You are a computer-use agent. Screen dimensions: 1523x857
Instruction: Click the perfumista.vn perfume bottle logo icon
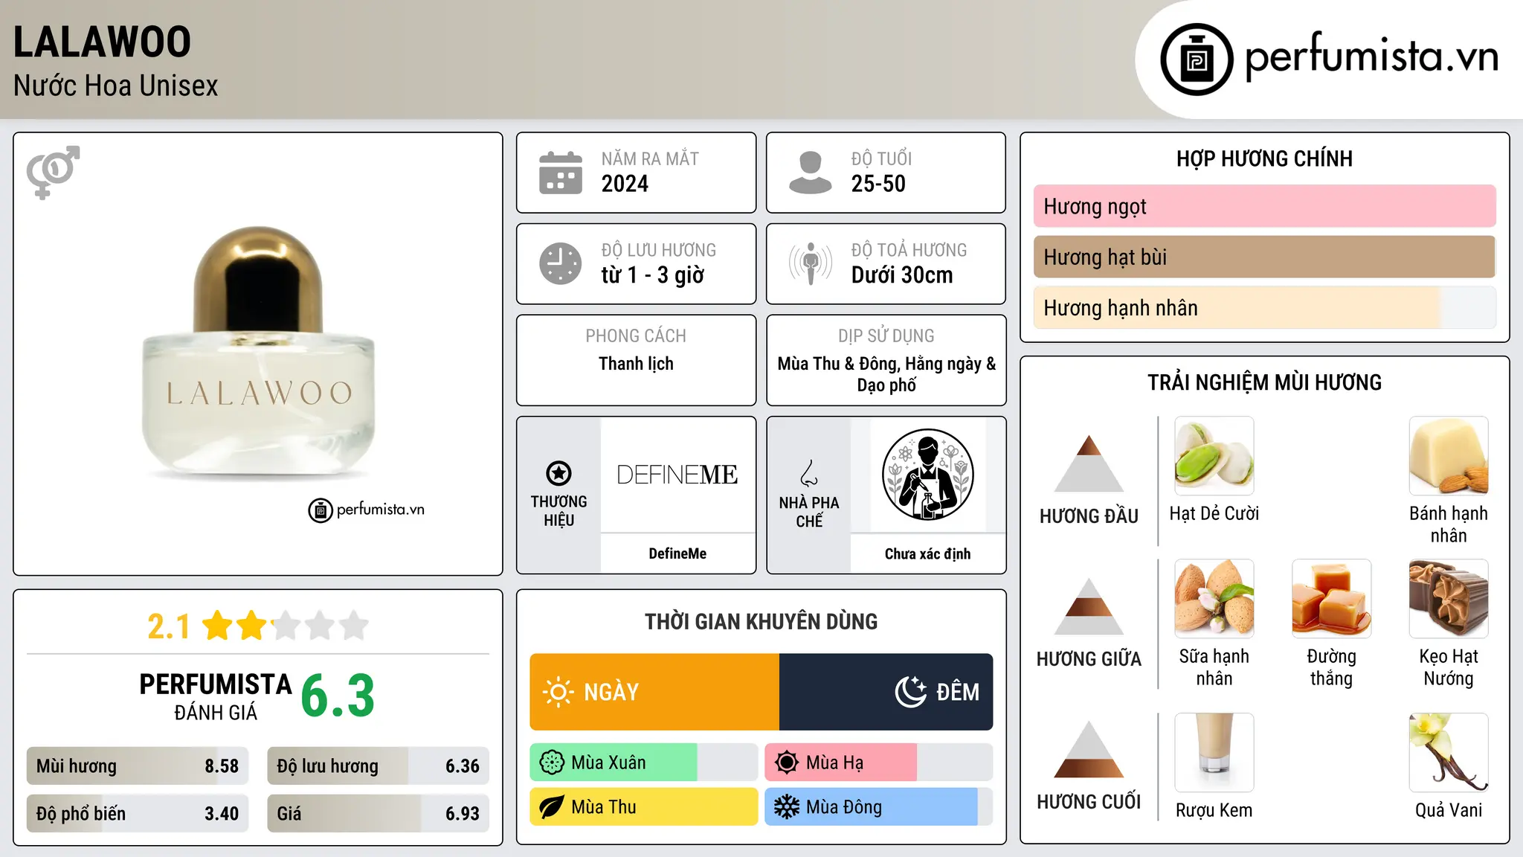click(x=1197, y=60)
